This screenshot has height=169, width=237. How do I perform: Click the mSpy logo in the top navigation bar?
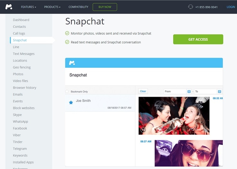(9, 7)
